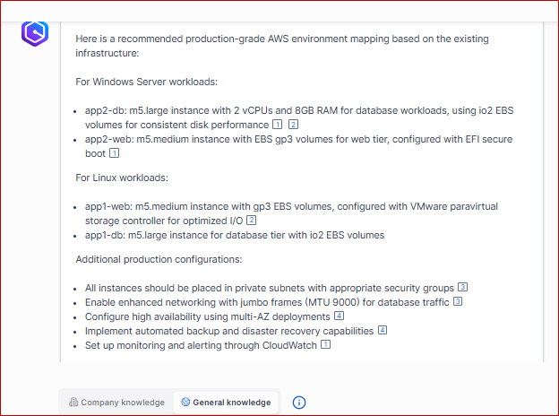Click the 'Here is a recommended production-grade' intro text

click(x=282, y=46)
